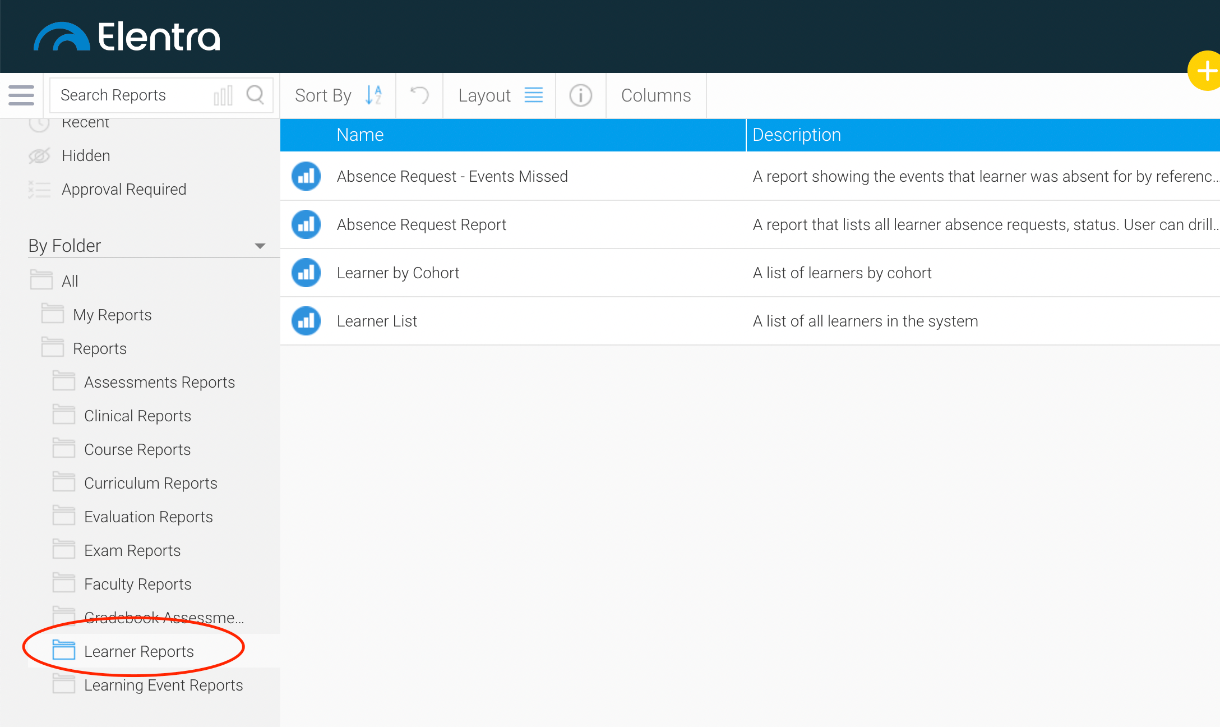
Task: Select Approval Required filter
Action: coord(124,189)
